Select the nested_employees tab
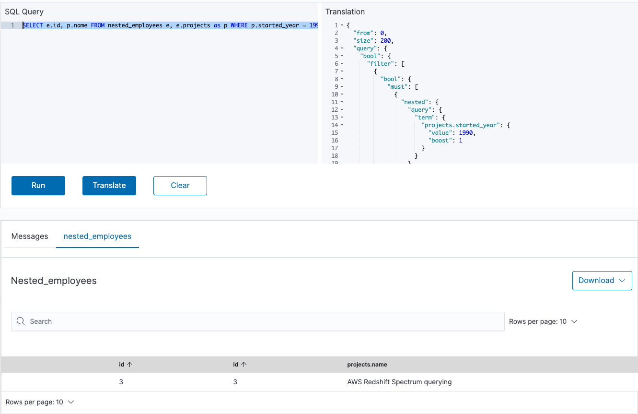 pos(97,236)
